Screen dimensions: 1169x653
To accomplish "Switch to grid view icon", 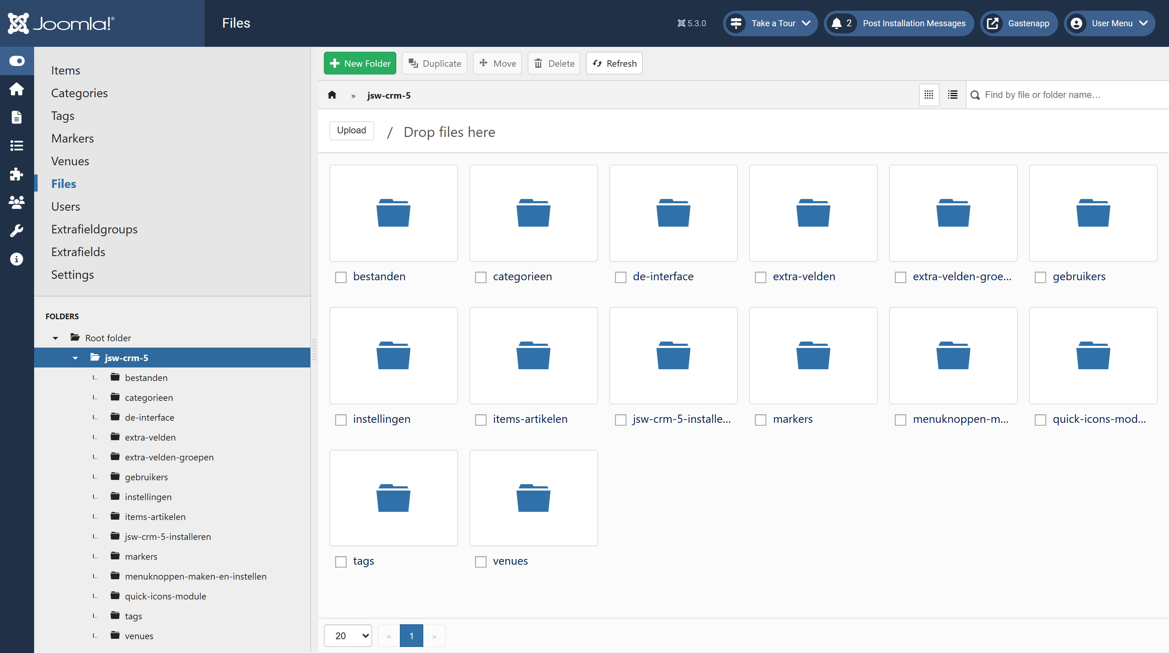I will click(x=929, y=95).
